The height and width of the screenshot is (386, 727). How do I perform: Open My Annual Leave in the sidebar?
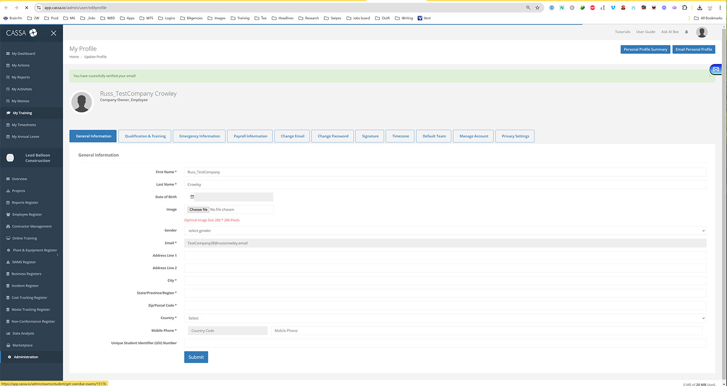(25, 137)
